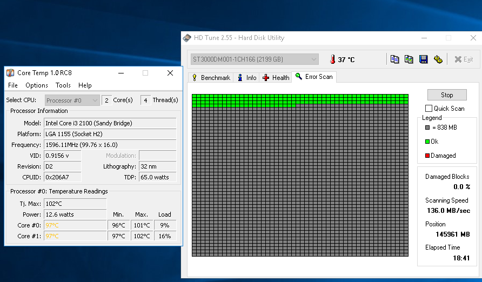482x282 pixels.
Task: Click the thermometer temperature icon
Action: (332, 59)
